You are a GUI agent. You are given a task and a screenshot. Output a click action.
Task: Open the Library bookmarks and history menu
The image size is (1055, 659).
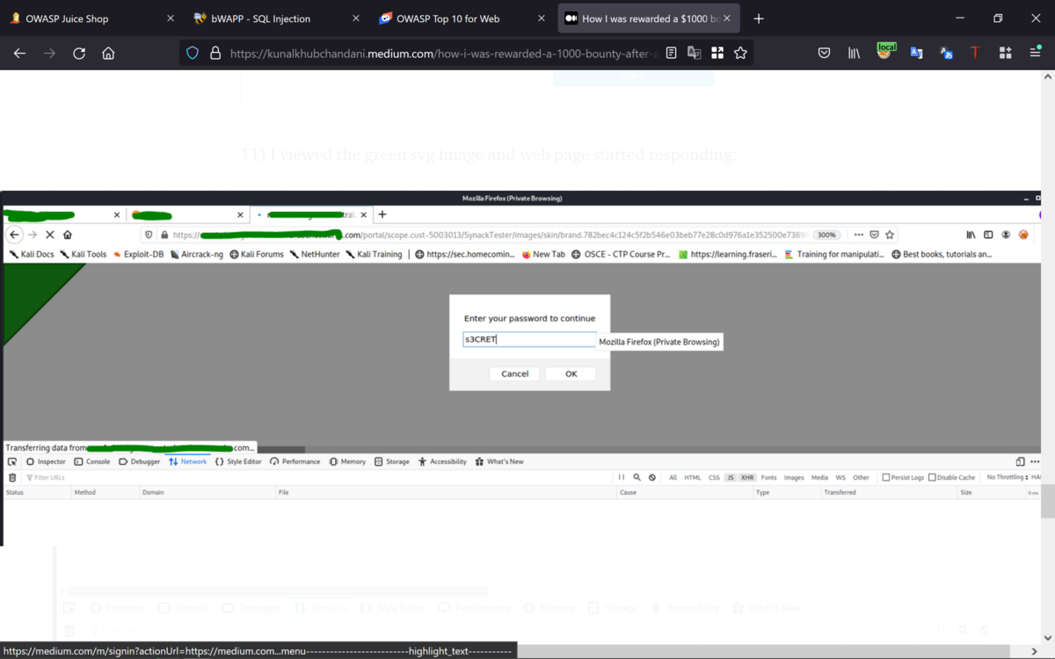[854, 54]
